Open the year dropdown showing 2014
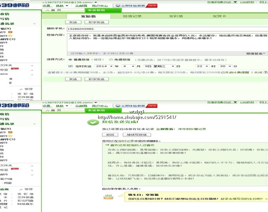The width and height of the screenshot is (268, 212). (x=104, y=66)
